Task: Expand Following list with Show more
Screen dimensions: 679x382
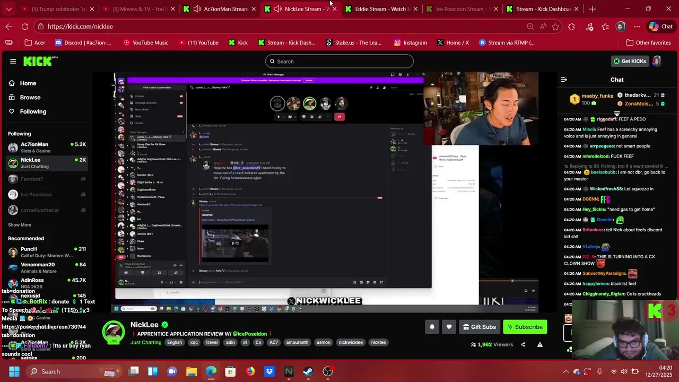Action: (20, 225)
